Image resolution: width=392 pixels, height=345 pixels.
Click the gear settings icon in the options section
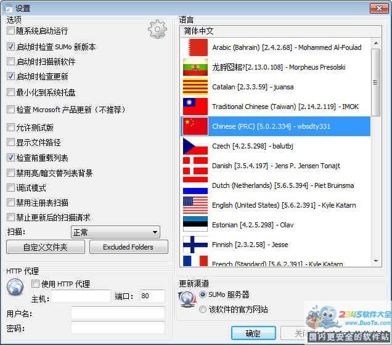(x=157, y=29)
